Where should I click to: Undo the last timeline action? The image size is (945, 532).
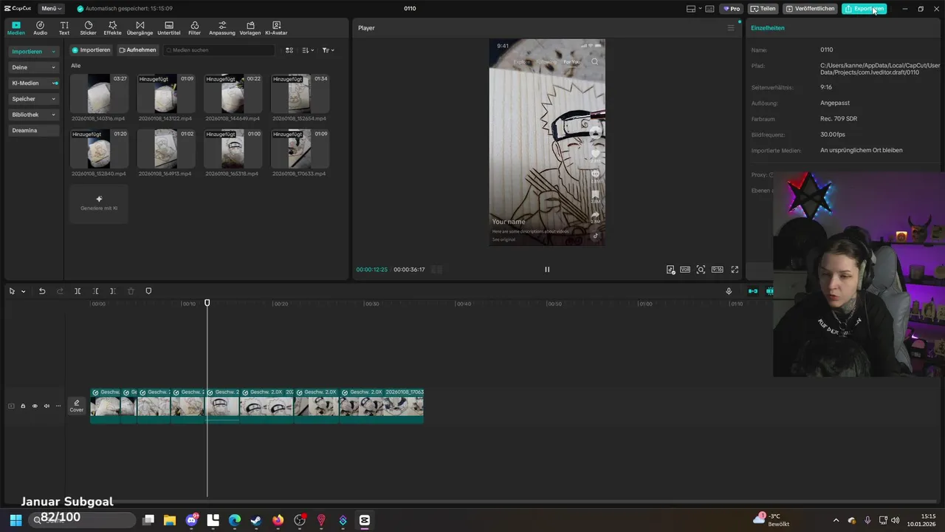coord(42,291)
